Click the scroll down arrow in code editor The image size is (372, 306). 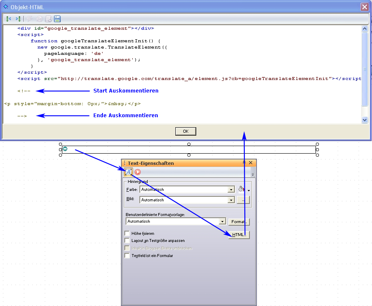click(364, 120)
